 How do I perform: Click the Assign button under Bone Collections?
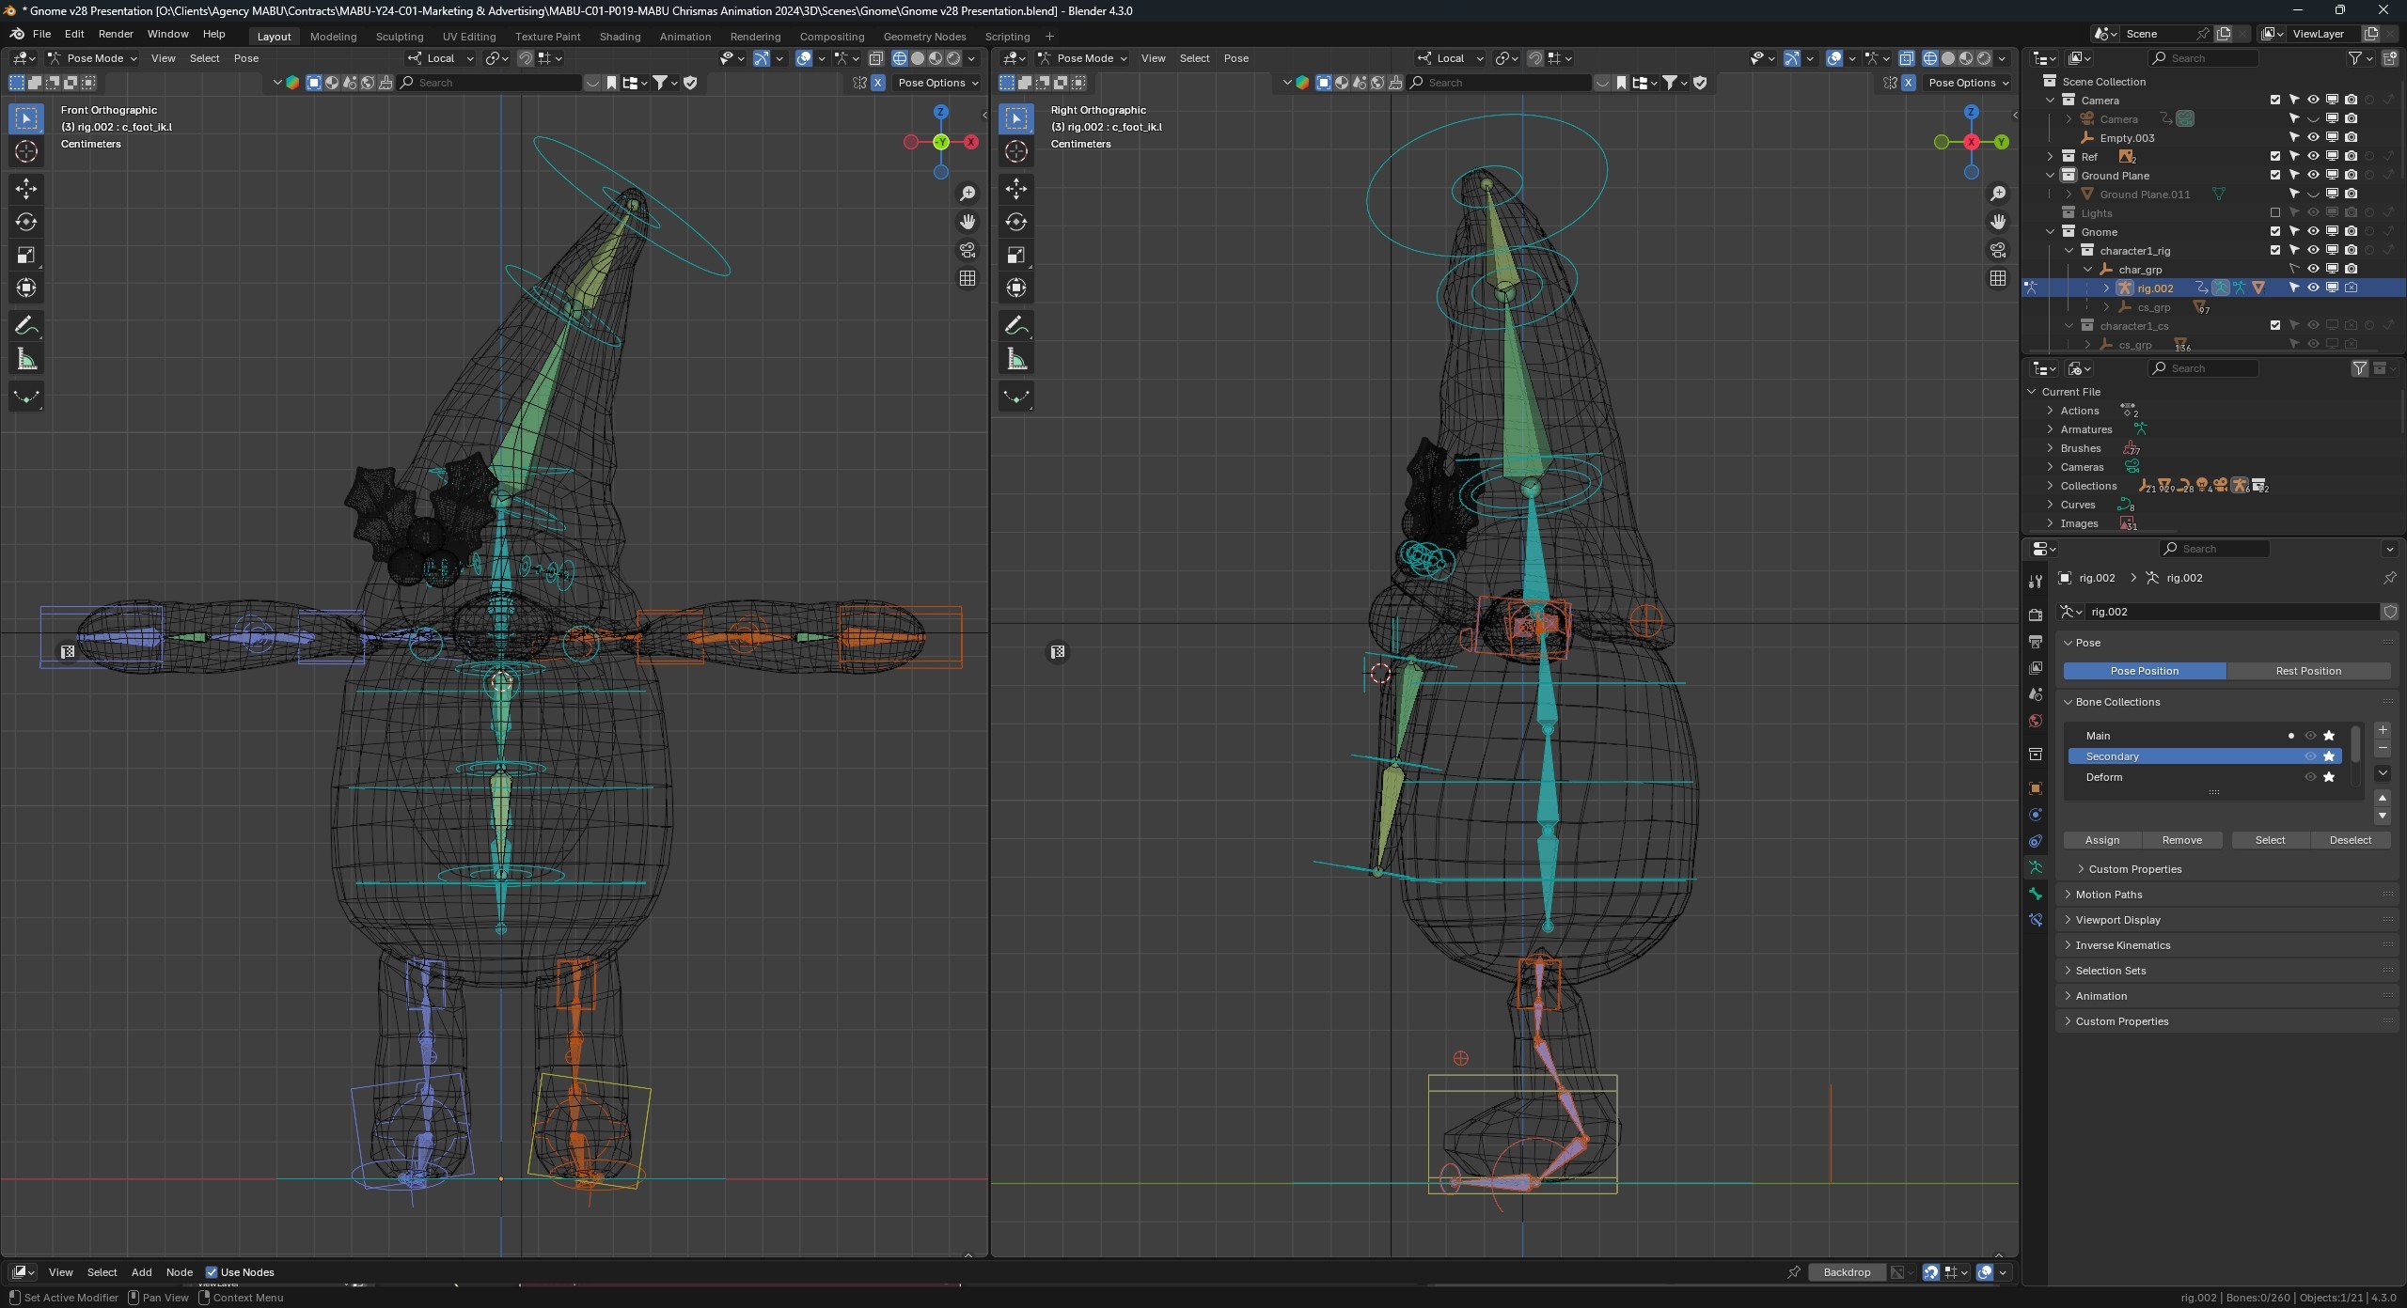(2102, 840)
